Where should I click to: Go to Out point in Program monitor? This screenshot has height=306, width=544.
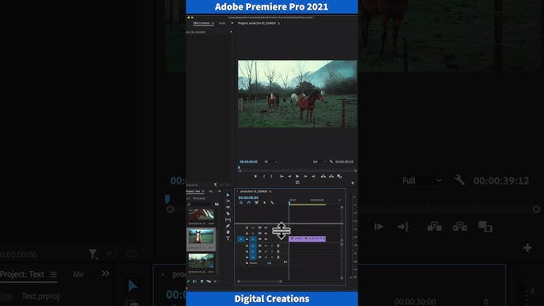coord(313,176)
